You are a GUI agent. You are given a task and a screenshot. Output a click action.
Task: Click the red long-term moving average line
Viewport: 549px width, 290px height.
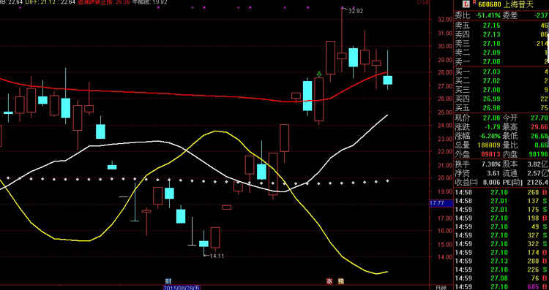point(175,94)
